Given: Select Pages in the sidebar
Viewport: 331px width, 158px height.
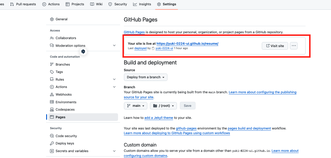Looking at the screenshot, I should (83, 117).
